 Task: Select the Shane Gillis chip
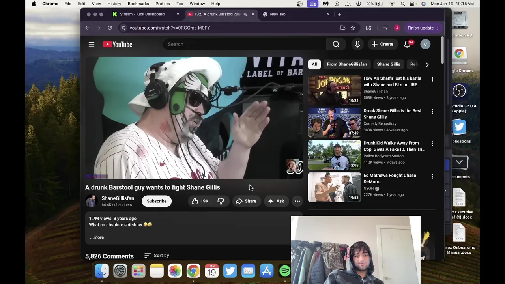coord(389,64)
